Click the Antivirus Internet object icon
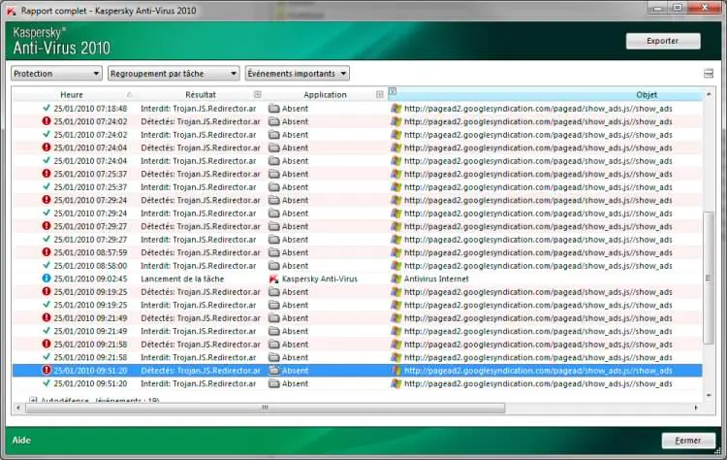This screenshot has width=727, height=460. [395, 279]
